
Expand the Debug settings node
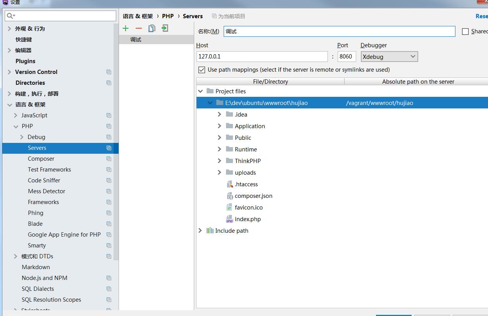[22, 137]
